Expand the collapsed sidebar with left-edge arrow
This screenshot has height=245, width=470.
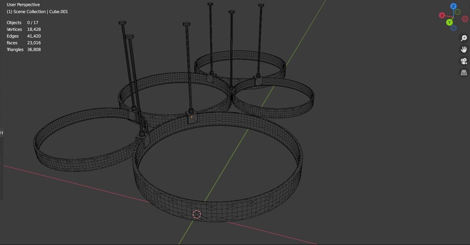(x=2, y=133)
